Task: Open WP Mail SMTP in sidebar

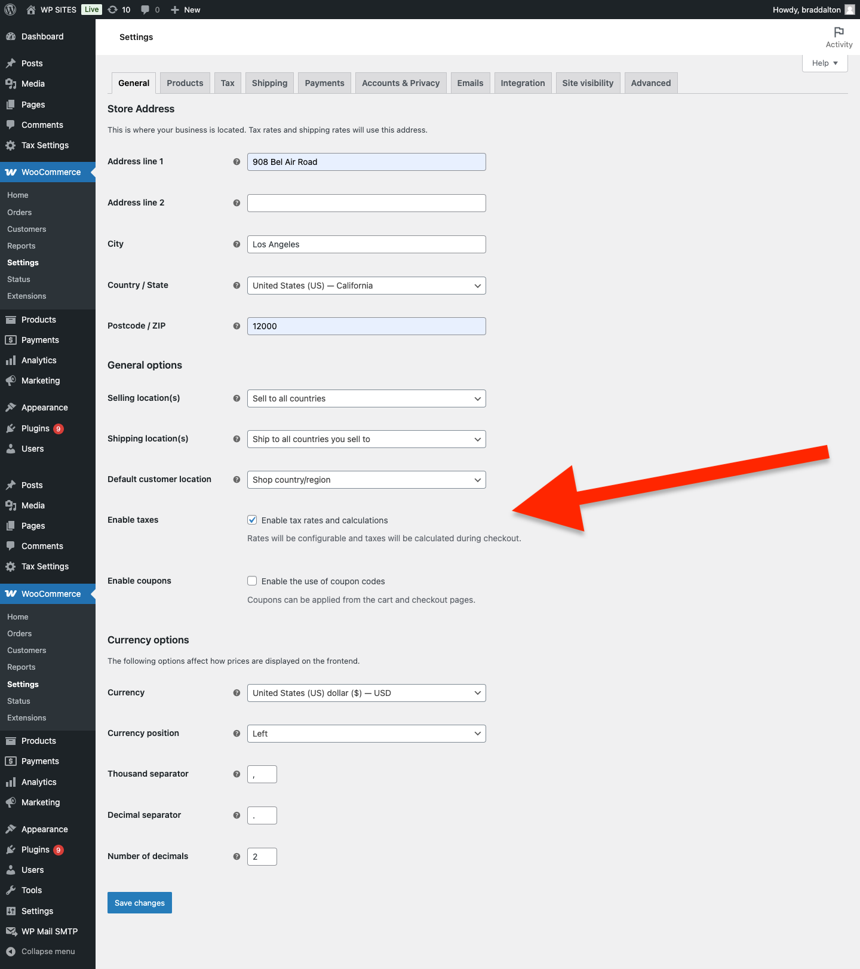Action: 49,931
